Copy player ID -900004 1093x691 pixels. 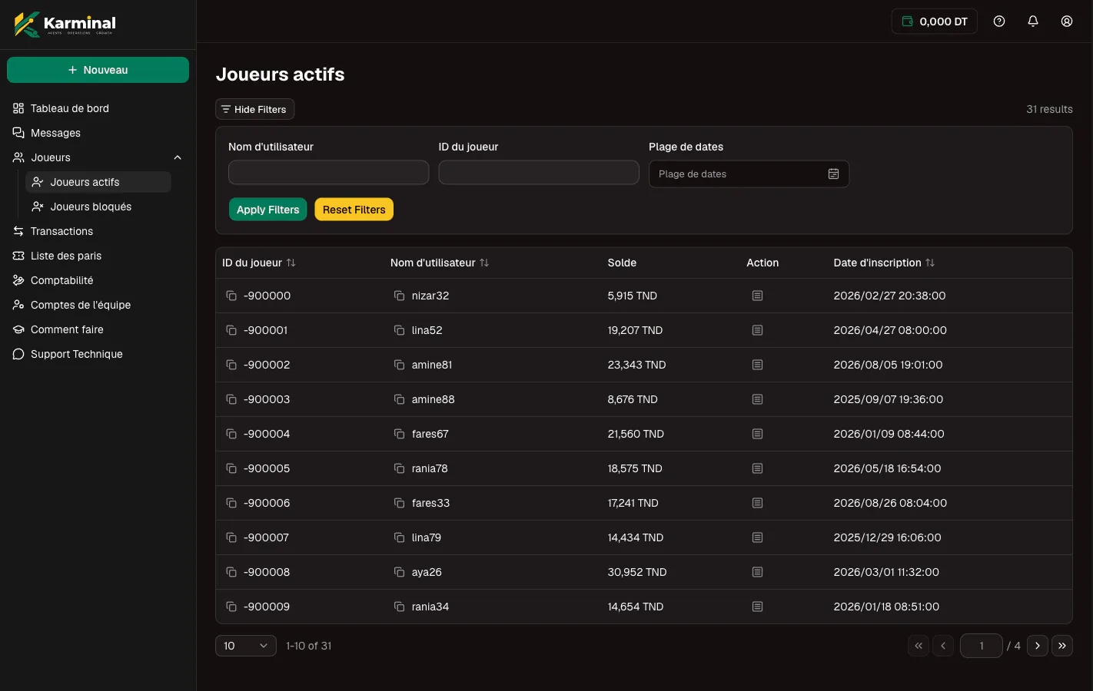(x=231, y=434)
